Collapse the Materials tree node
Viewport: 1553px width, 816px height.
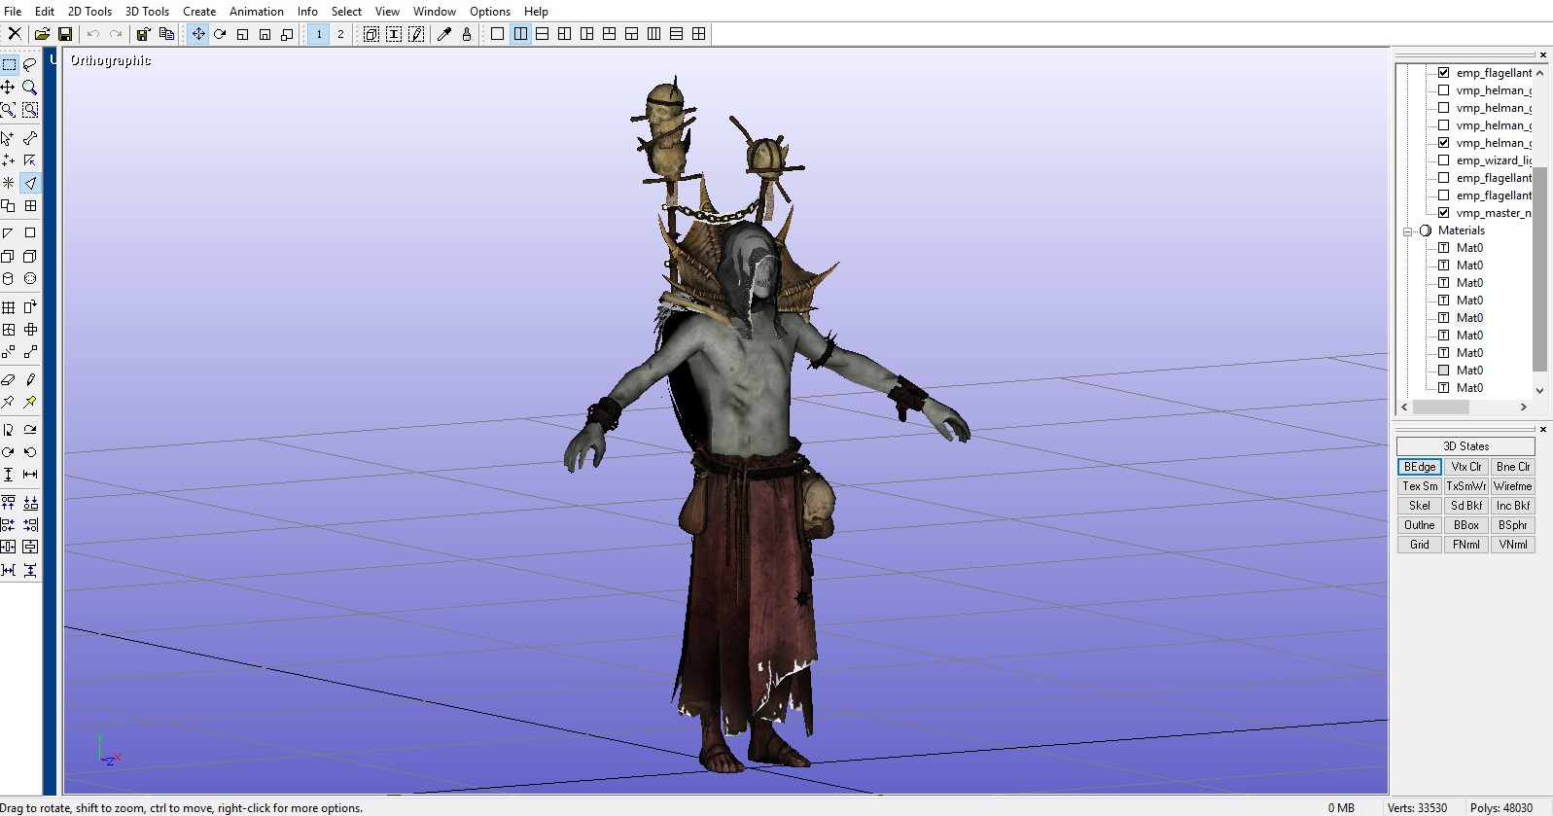coord(1407,231)
